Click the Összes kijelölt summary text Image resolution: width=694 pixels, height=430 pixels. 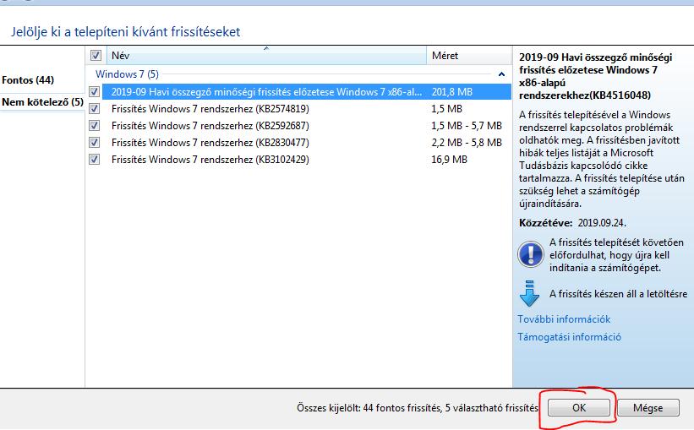pos(418,407)
